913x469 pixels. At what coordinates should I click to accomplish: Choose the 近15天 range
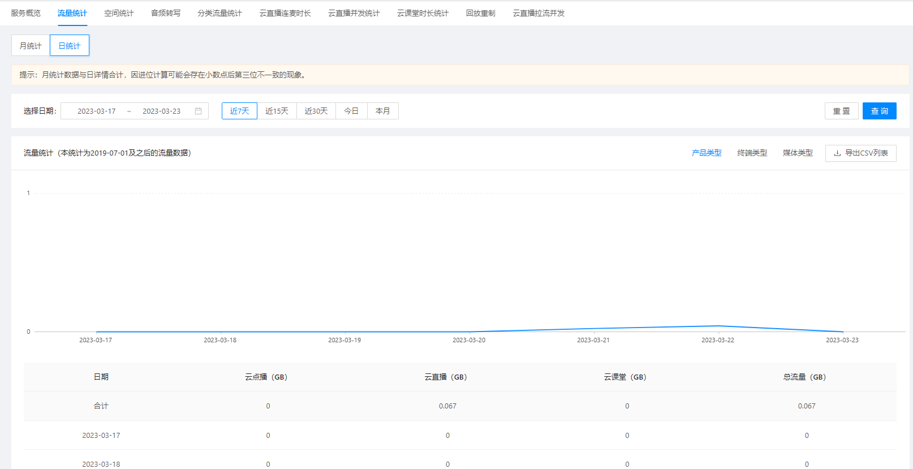[x=277, y=111]
